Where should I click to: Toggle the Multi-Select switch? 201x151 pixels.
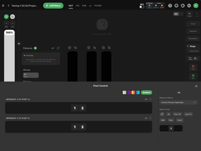195,58
